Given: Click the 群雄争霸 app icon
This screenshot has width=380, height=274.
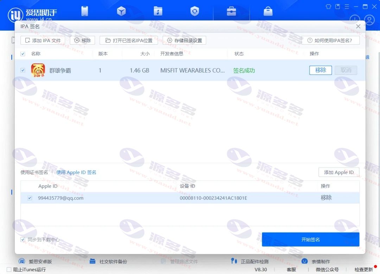Looking at the screenshot, I should point(38,70).
